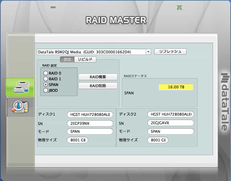The image size is (231, 181).
Task: Click the ディスク1 label
Action: pos(47,114)
